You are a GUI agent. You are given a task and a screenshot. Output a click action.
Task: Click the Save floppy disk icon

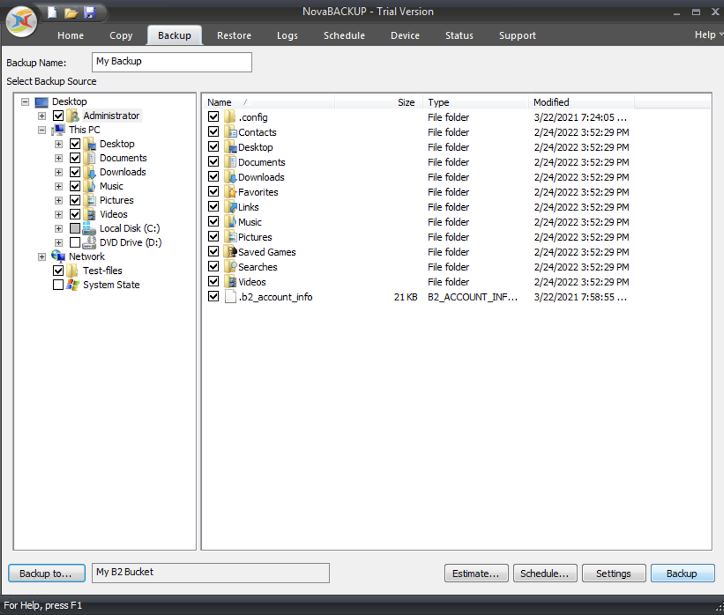[x=90, y=12]
